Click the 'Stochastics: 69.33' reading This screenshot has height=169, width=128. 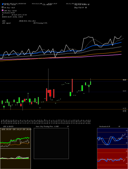(8, 13)
